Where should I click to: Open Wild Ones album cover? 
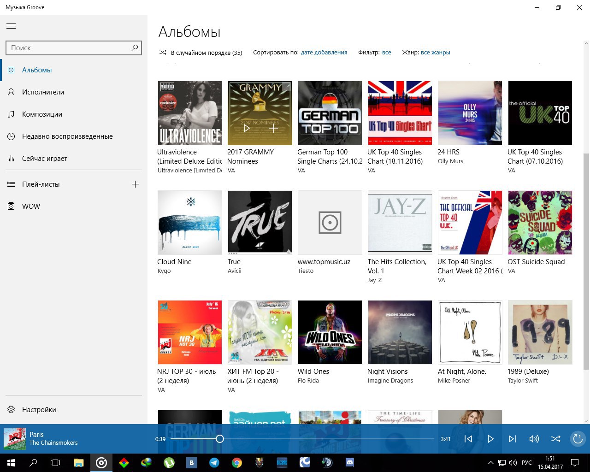pyautogui.click(x=330, y=332)
